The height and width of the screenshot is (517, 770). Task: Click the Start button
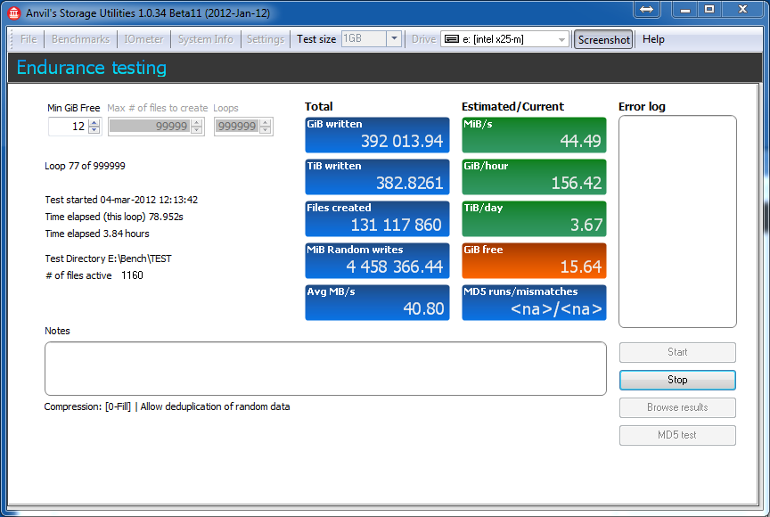[677, 352]
